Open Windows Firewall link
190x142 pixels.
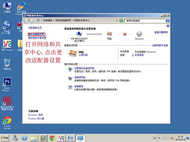pyautogui.click(x=36, y=118)
